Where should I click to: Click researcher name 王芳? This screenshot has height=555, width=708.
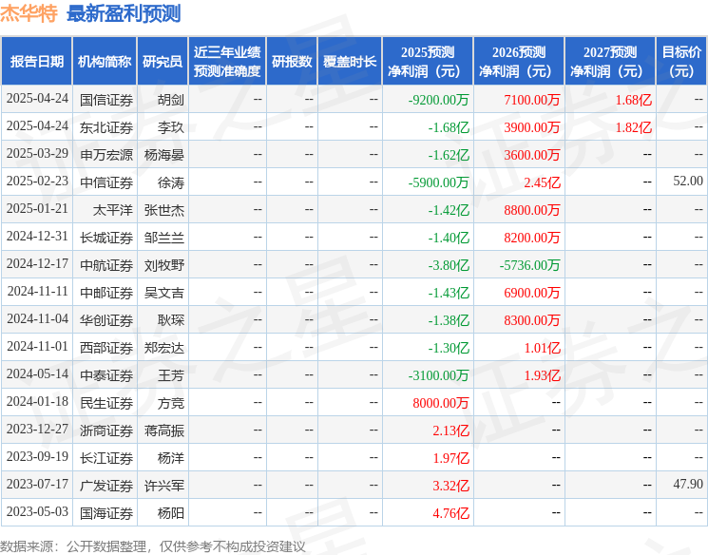(171, 375)
